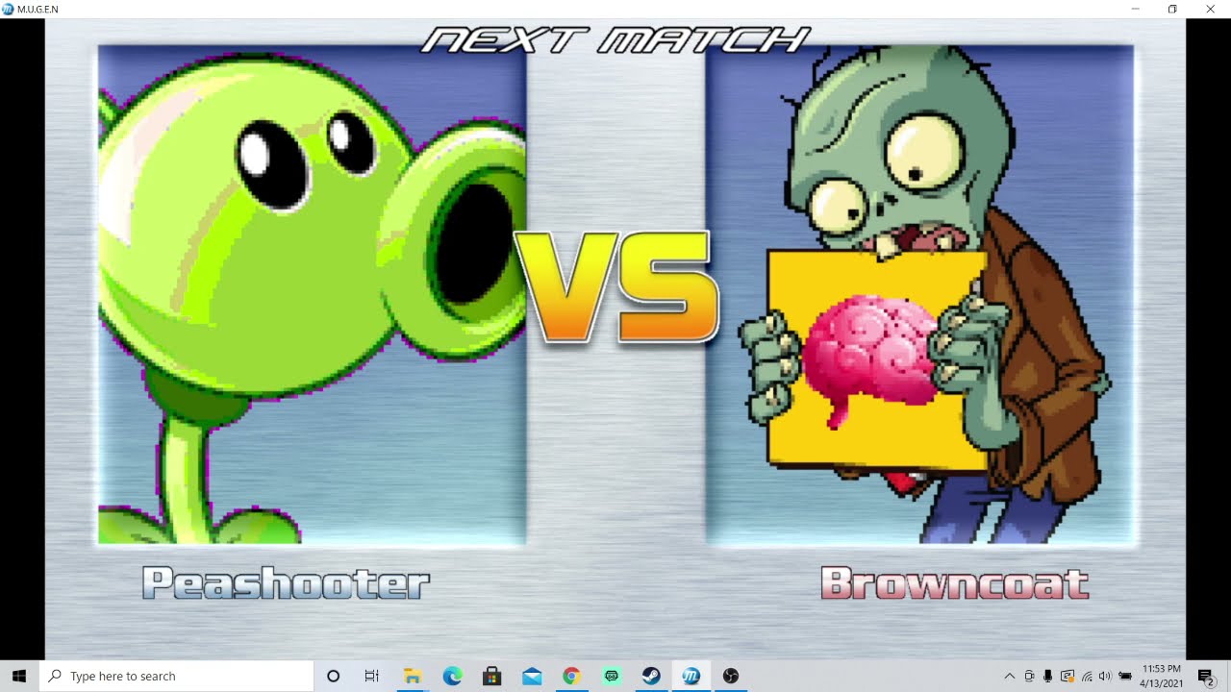Viewport: 1231px width, 692px height.
Task: Minimize the M.U.G.E.N window
Action: (x=1136, y=9)
